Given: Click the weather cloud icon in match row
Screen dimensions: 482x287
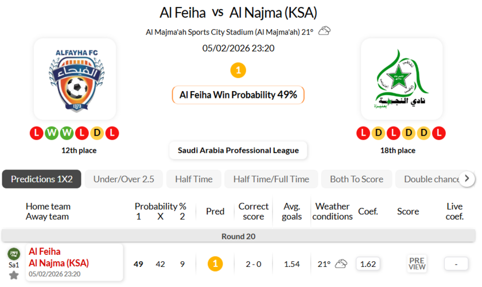Looking at the screenshot, I should [x=341, y=264].
